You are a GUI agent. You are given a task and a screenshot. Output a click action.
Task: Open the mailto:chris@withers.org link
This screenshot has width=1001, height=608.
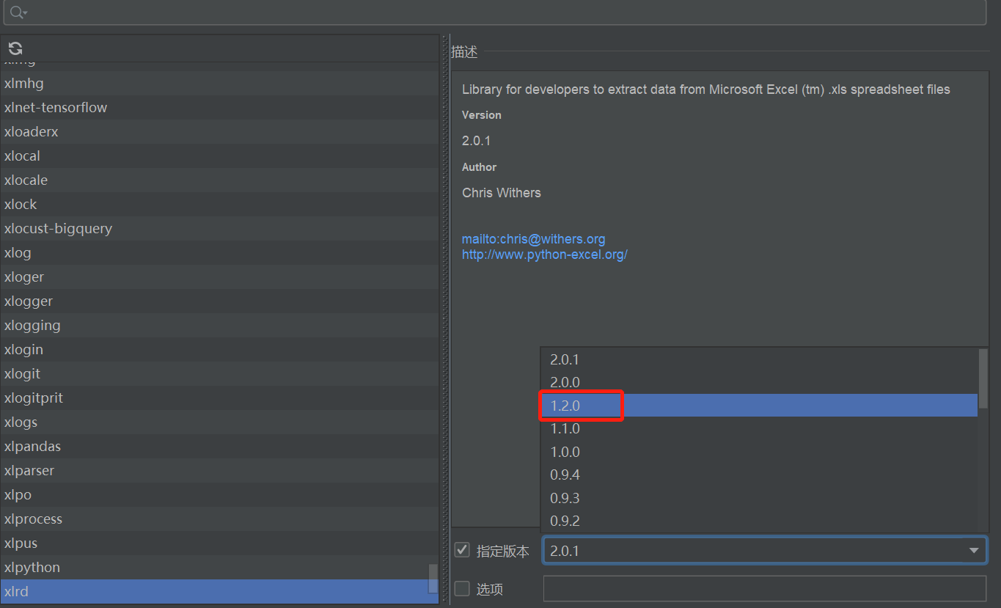click(x=533, y=239)
